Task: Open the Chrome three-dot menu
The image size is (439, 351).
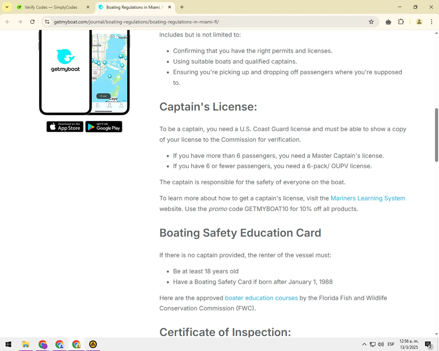Action: 432,22
